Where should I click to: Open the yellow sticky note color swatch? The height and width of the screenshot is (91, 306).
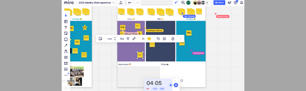(x=149, y=39)
